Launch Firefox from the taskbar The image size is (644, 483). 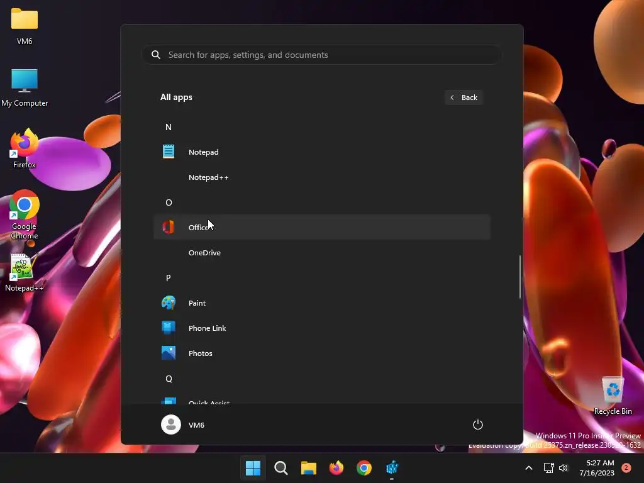point(336,468)
